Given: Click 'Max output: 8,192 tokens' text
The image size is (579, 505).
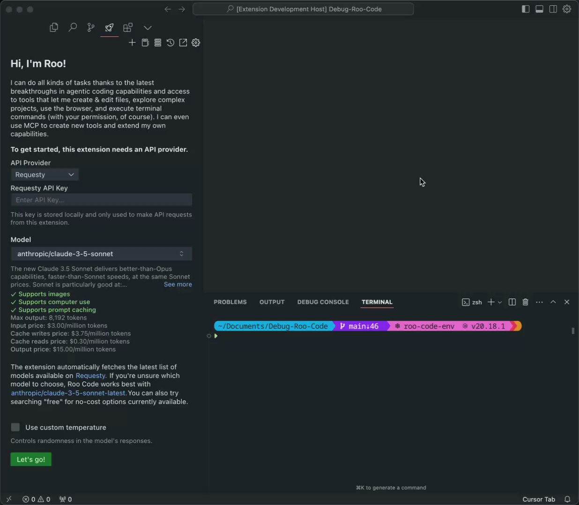Looking at the screenshot, I should point(49,317).
